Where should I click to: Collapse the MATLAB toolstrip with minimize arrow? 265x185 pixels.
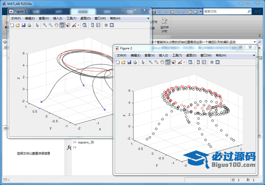259,36
